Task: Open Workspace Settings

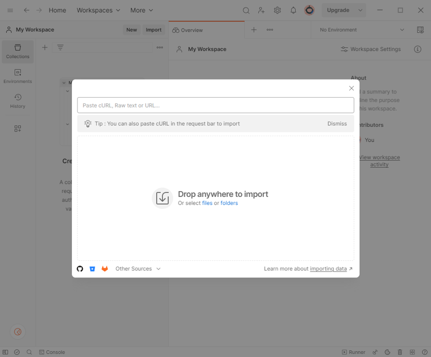Action: pyautogui.click(x=371, y=49)
